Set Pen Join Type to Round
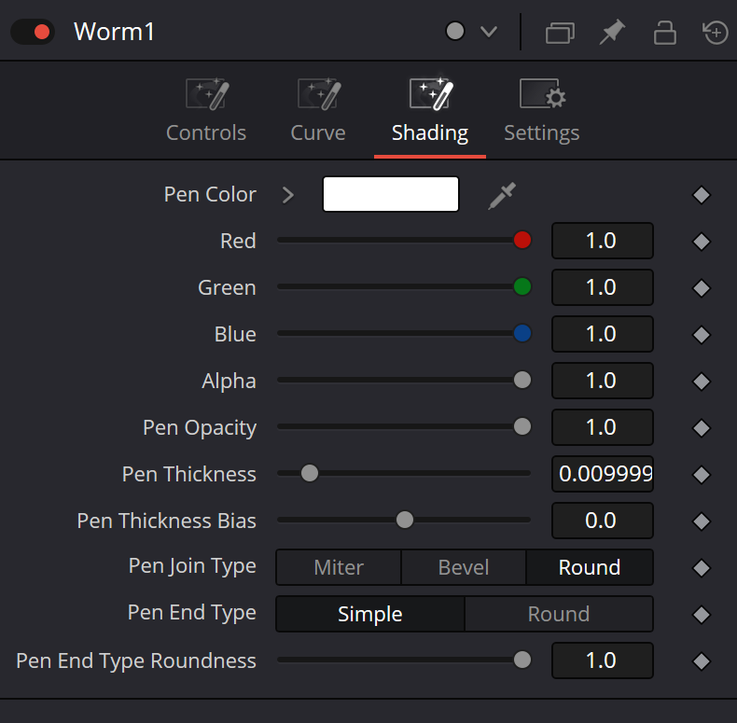The image size is (737, 723). 590,567
